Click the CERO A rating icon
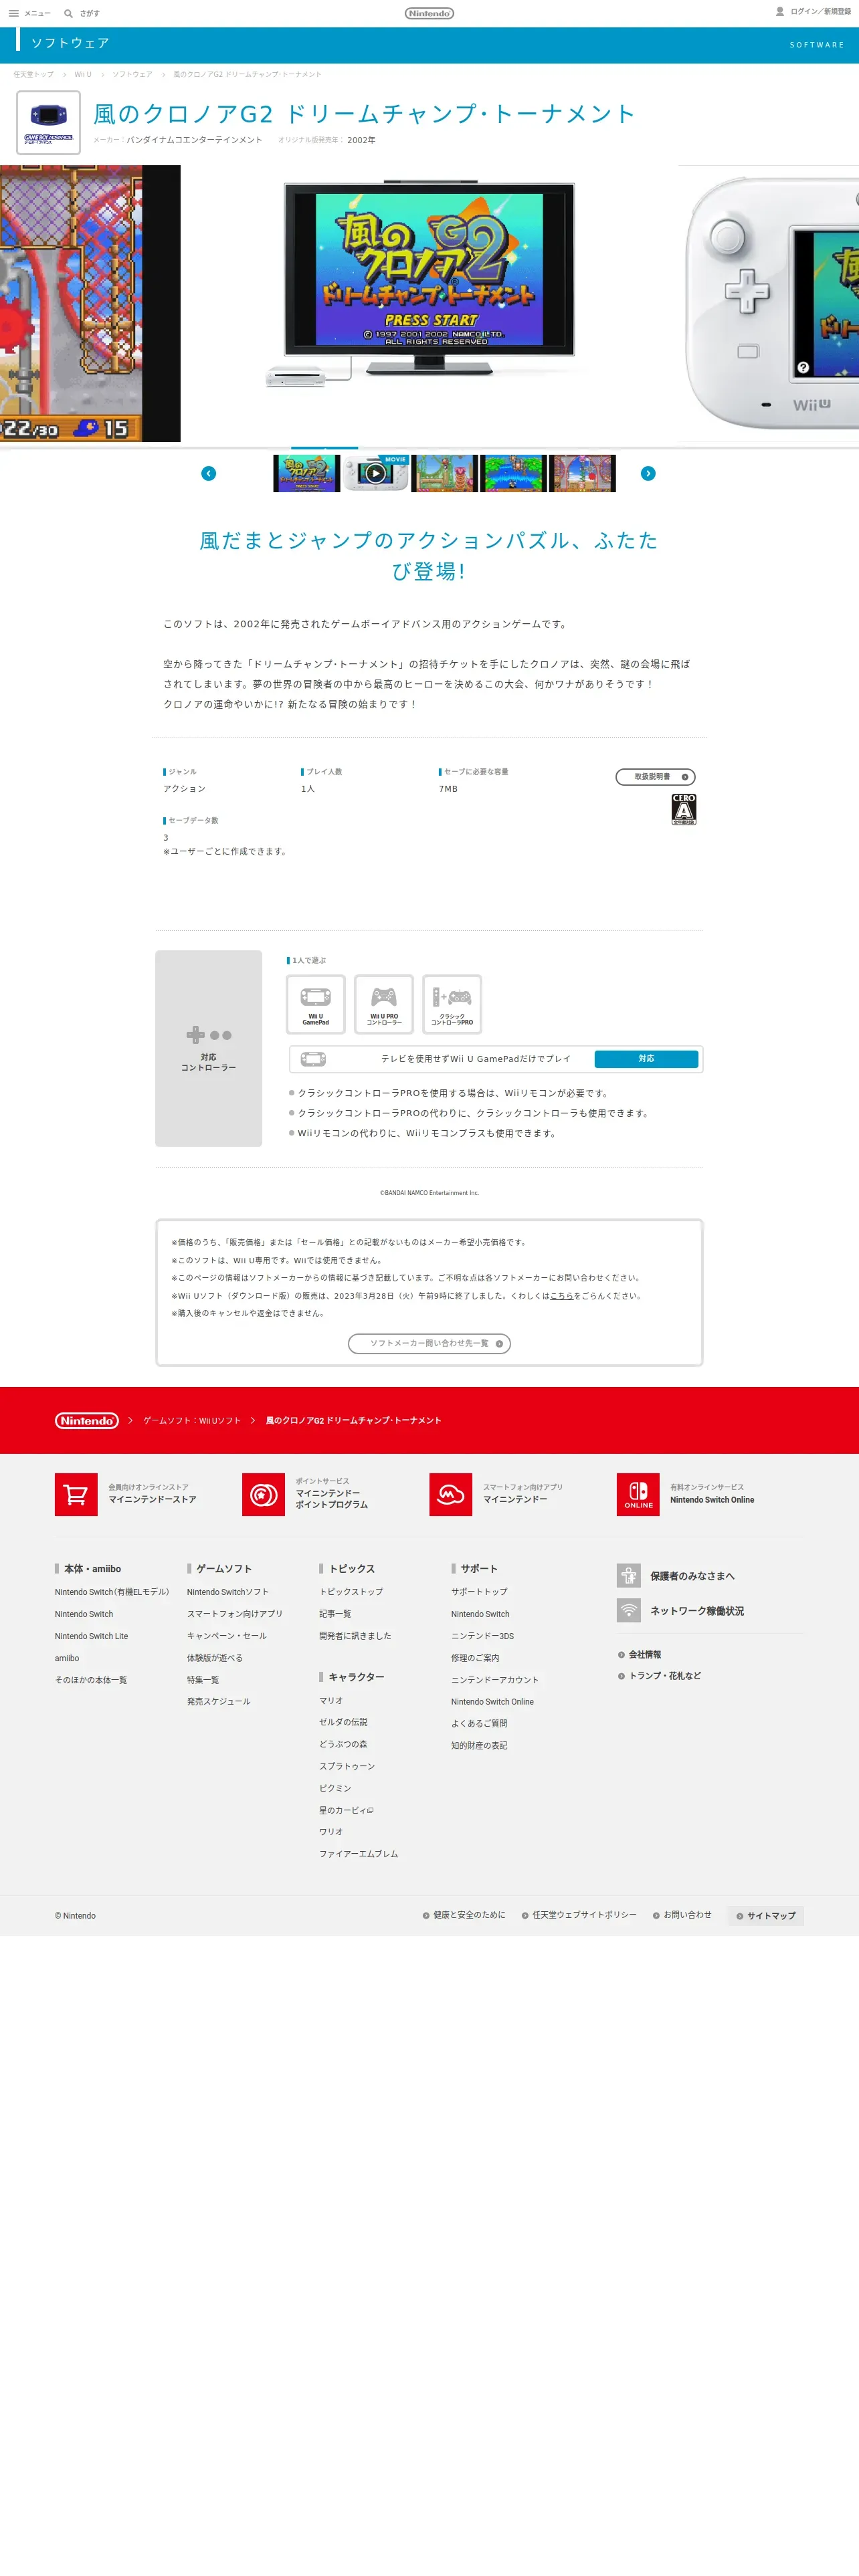 click(684, 809)
